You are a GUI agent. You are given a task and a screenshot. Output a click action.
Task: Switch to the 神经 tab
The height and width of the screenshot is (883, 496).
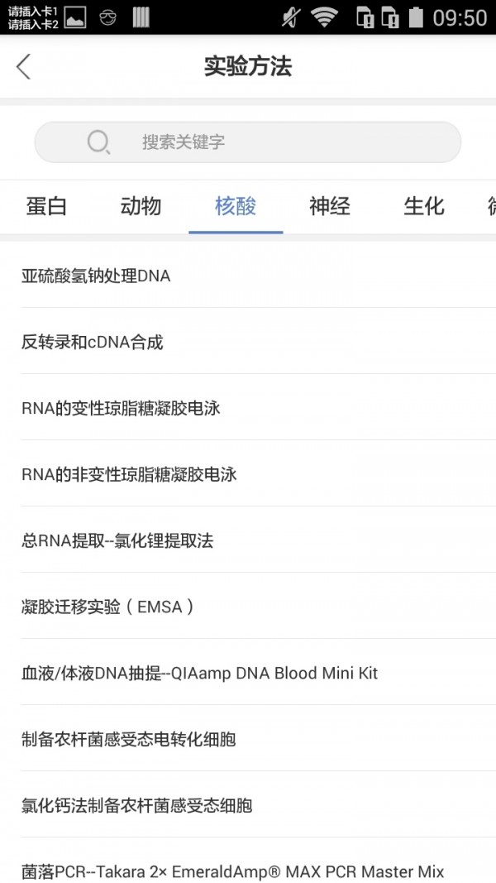(330, 207)
